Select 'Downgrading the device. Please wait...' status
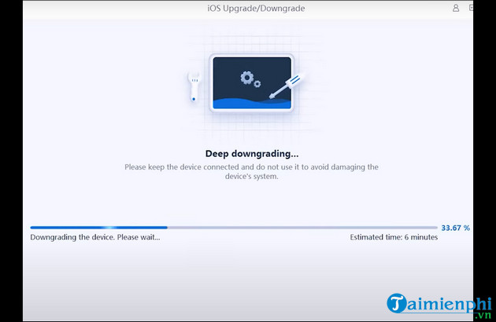This screenshot has height=322, width=496. coord(95,237)
